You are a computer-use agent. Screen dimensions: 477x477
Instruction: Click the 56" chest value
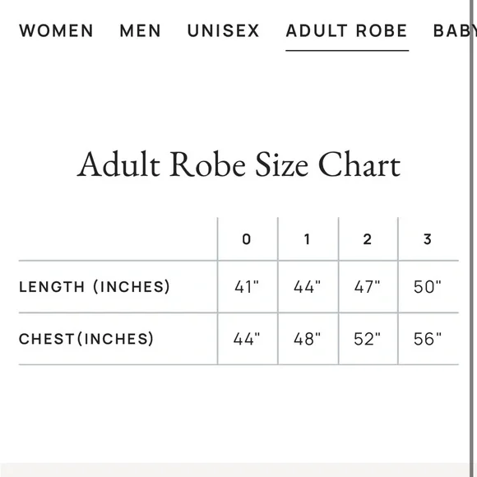coord(428,339)
